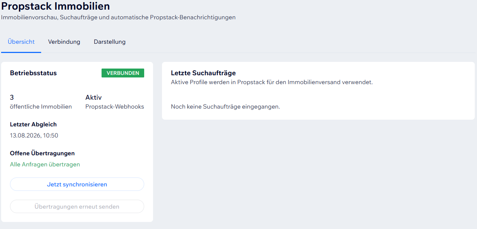Image resolution: width=477 pixels, height=229 pixels.
Task: Select the Propstack Immobilien page title
Action: pyautogui.click(x=56, y=6)
